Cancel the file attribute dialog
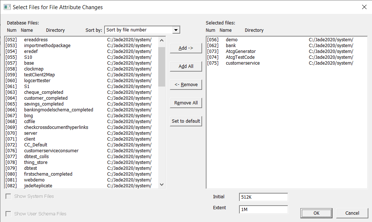 tap(352, 213)
